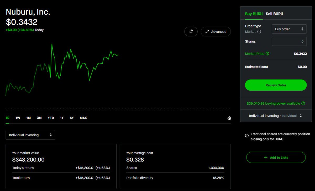Open the Individual investing dropdown below the chart
315x191 pixels.
[30, 135]
